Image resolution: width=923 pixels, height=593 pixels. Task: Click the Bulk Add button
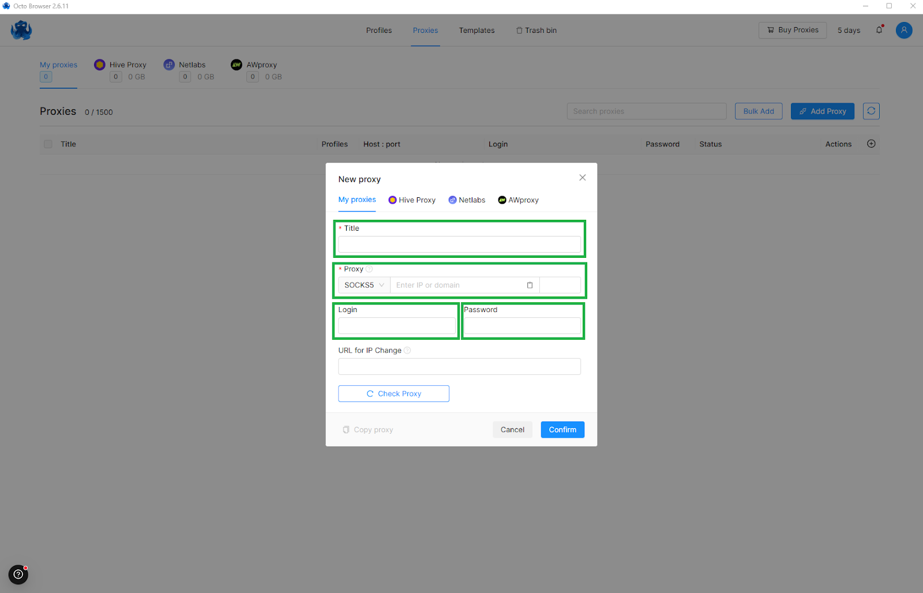[759, 111]
